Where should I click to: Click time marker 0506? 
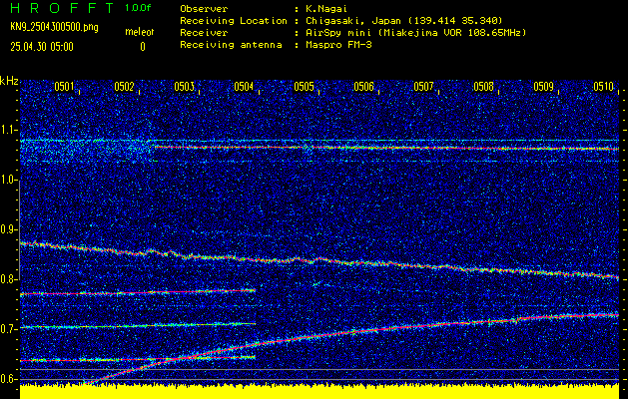pyautogui.click(x=363, y=87)
